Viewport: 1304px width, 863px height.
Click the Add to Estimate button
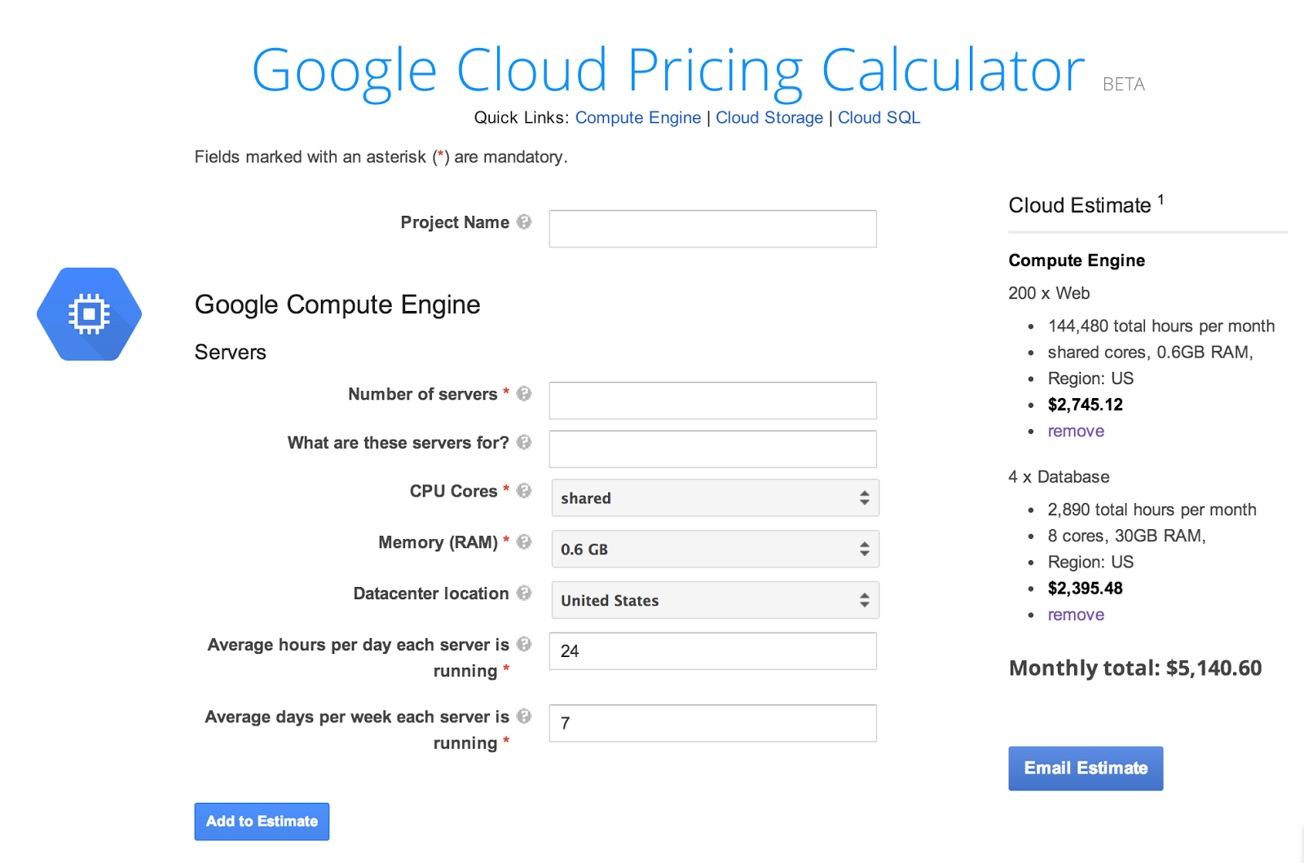(262, 821)
